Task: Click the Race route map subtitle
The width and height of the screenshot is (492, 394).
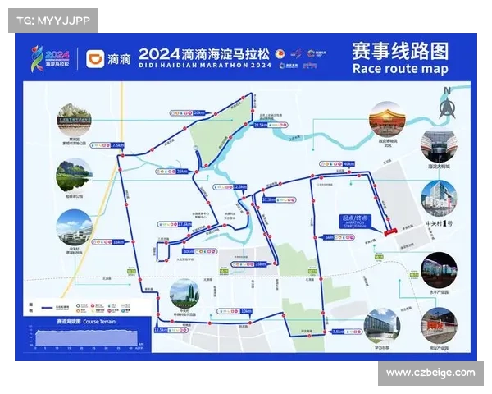Action: click(400, 68)
